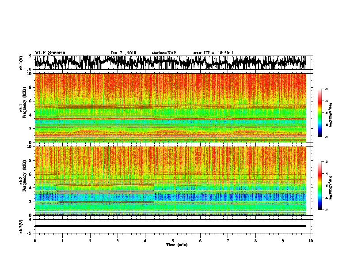Click the ch.2 color bar log(PSD) label

coord(331,187)
